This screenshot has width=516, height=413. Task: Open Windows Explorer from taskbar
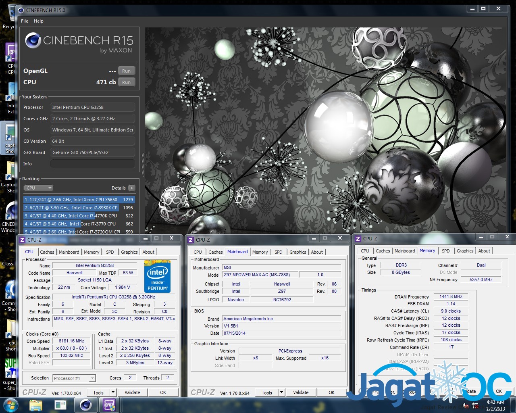point(35,405)
